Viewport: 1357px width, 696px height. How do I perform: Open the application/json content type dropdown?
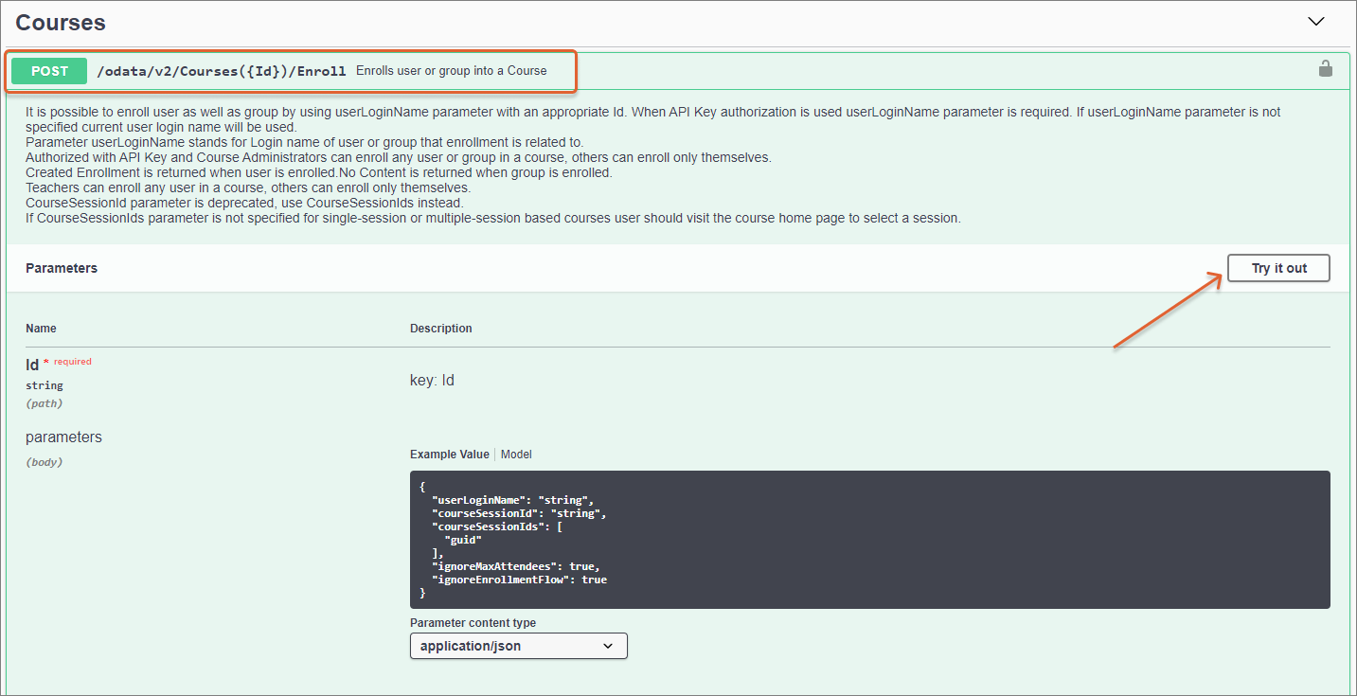pyautogui.click(x=518, y=646)
